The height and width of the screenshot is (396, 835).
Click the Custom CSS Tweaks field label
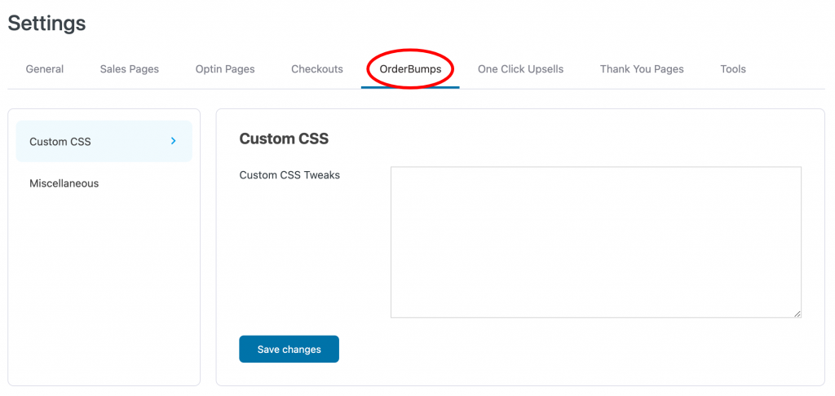(289, 174)
